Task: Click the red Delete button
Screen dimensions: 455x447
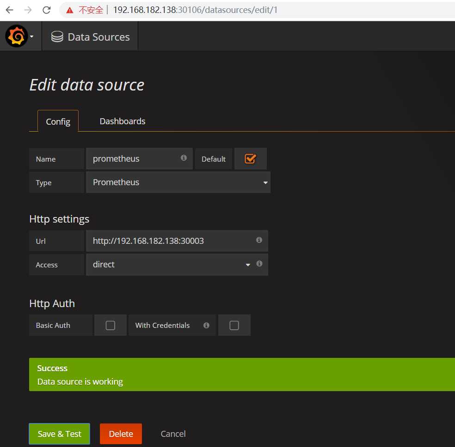Action: [x=121, y=434]
